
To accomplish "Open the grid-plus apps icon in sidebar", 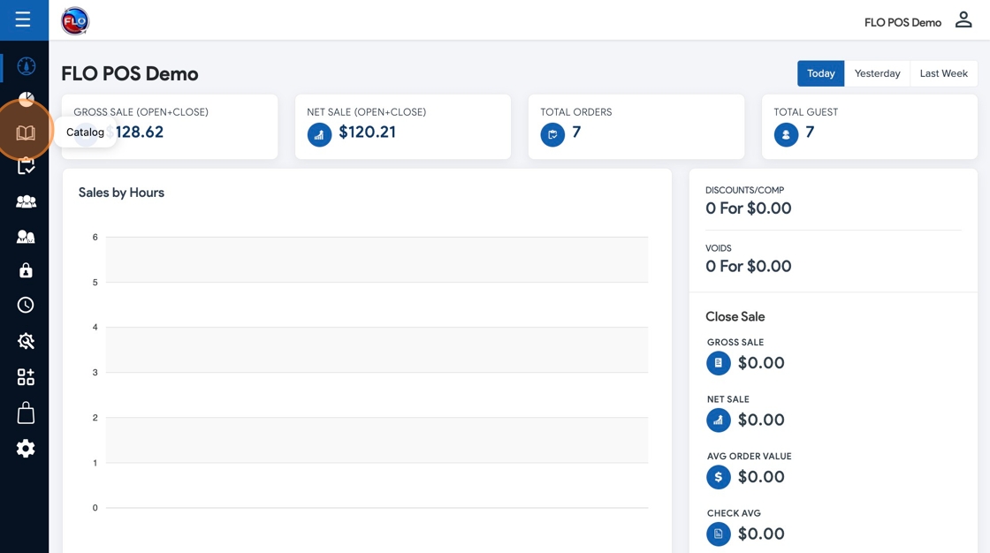I will coord(26,377).
